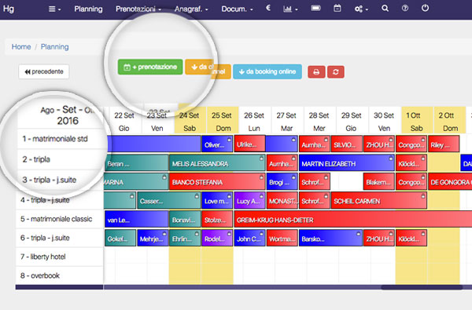The width and height of the screenshot is (472, 310).
Task: Click the orange da channel button
Action: [x=208, y=70]
